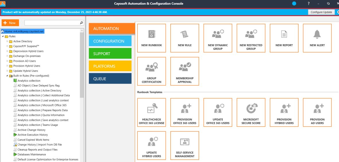This screenshot has height=162, width=339.
Task: Select Analytics collection | Quota Information
Action: 41,115
